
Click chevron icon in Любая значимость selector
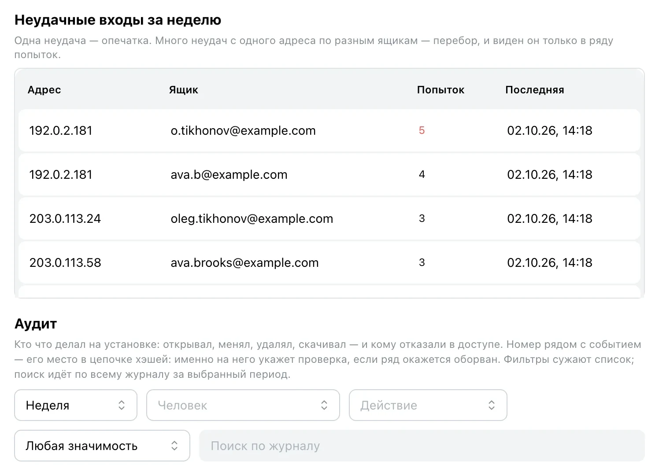pyautogui.click(x=174, y=446)
